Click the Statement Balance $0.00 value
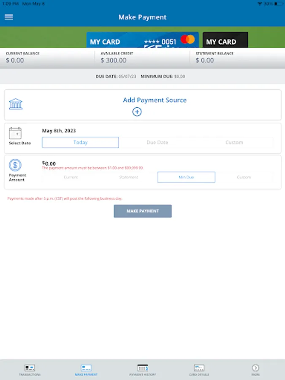Viewport: 285px width, 380px height. pyautogui.click(x=205, y=60)
